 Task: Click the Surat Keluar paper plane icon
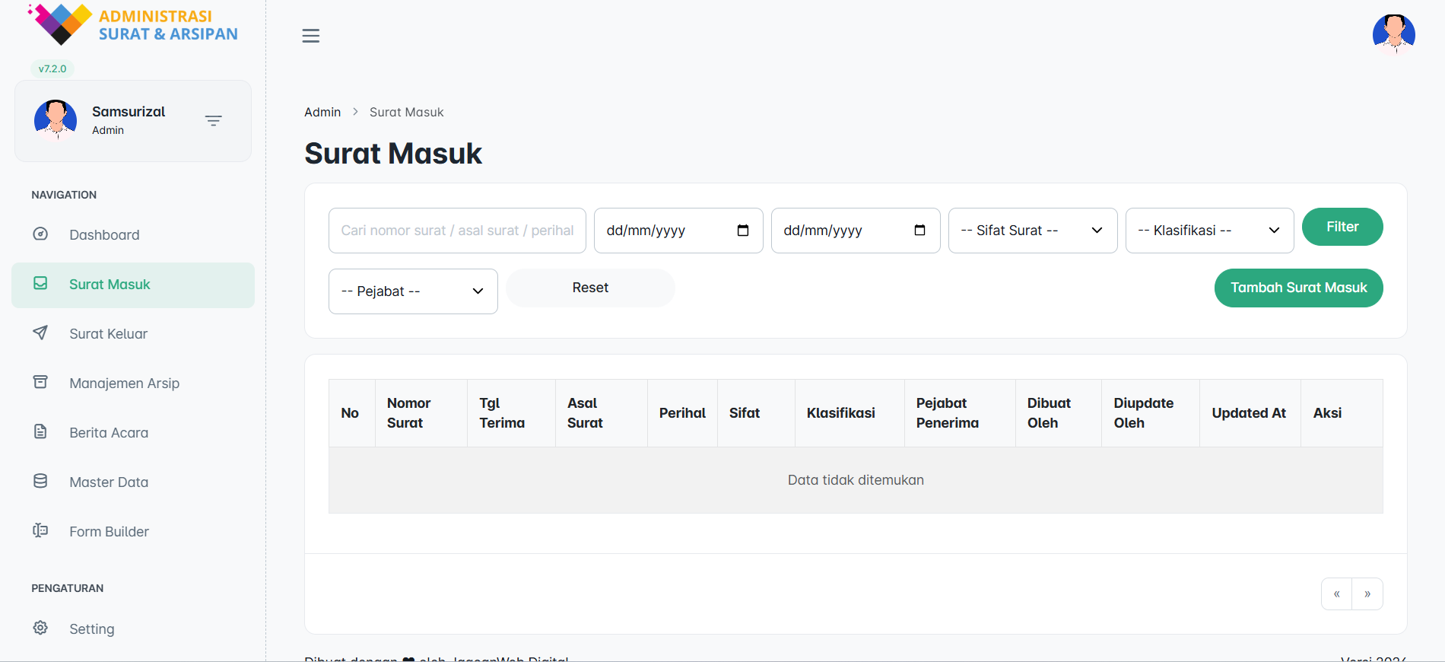(40, 333)
